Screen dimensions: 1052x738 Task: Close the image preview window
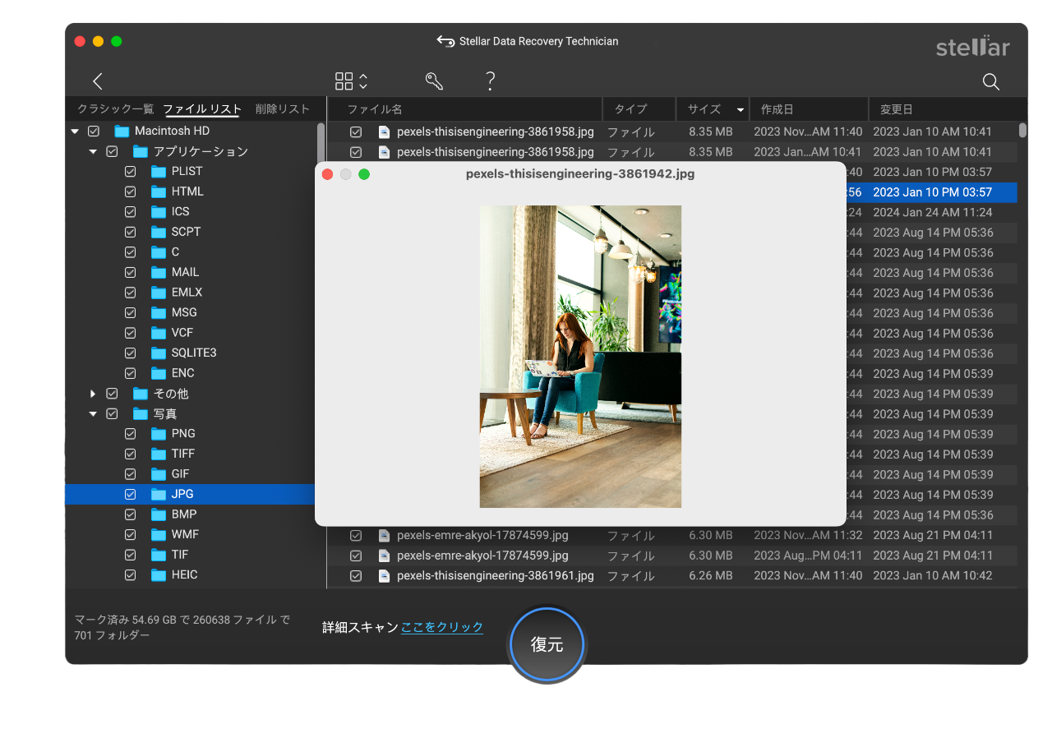point(327,174)
